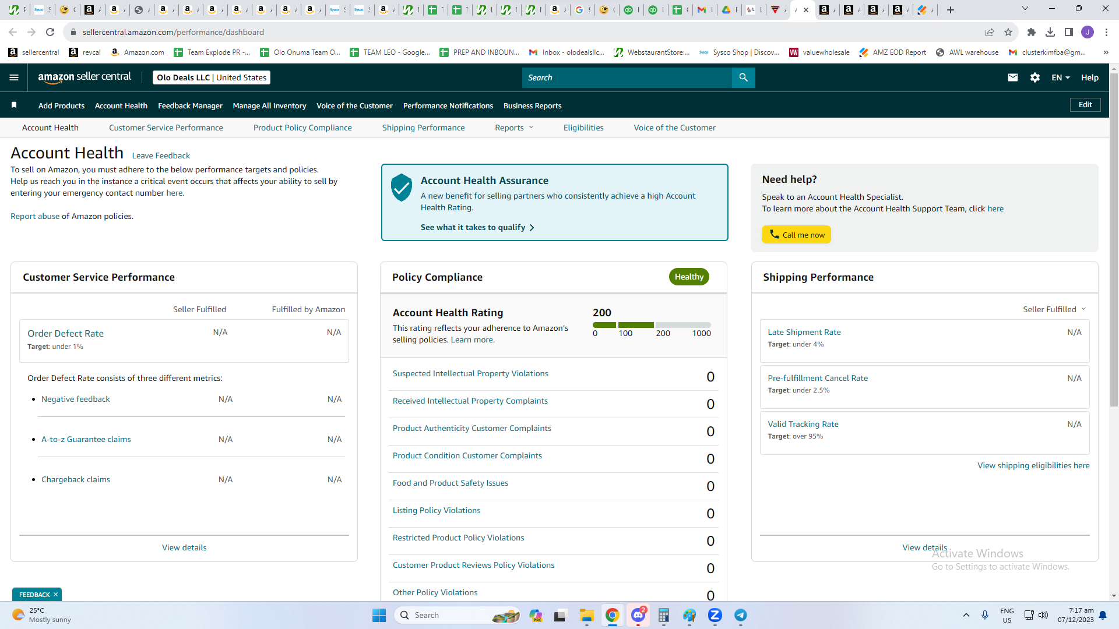This screenshot has width=1119, height=629.
Task: Click View shipping eligibilities here
Action: (x=1033, y=465)
